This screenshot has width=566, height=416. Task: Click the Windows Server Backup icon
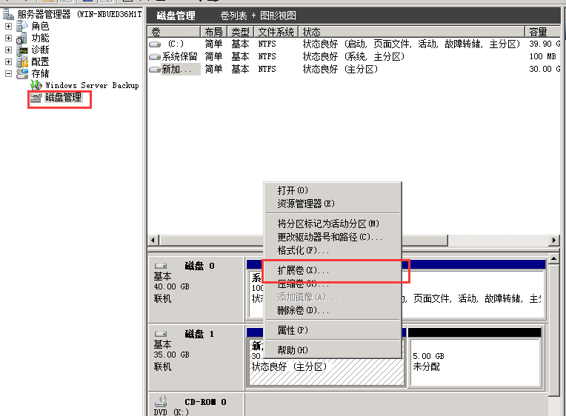pos(36,86)
